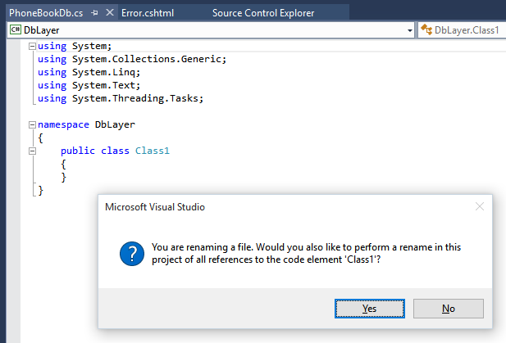This screenshot has width=506, height=343.
Task: Click the Class1 identifier in code
Action: pyautogui.click(x=153, y=151)
